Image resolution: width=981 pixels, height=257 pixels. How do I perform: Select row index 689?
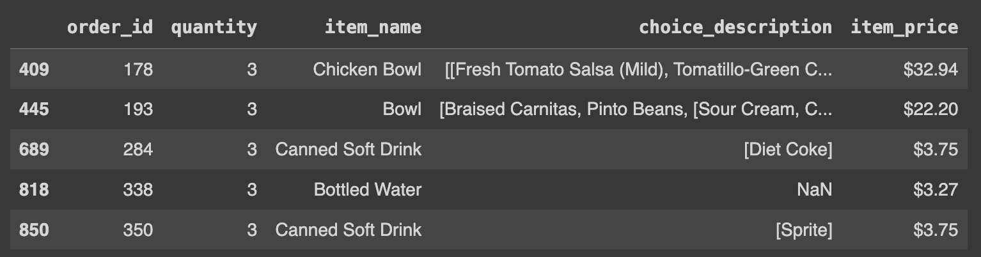tap(34, 150)
